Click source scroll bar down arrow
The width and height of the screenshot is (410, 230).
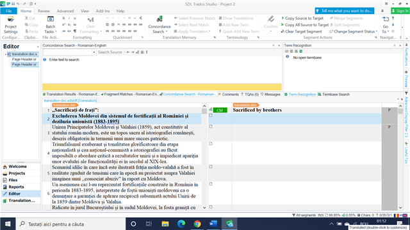coord(204,208)
